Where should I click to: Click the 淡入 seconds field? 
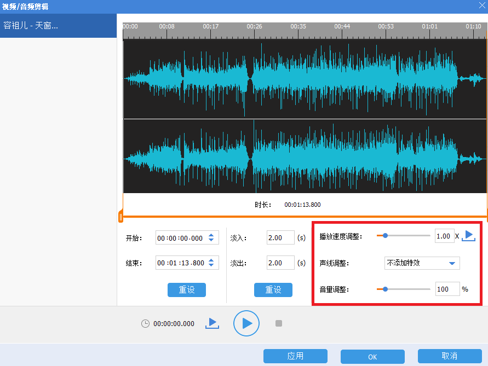(280, 237)
